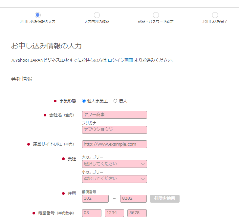Click the お申し込み情報の入力 step circle
This screenshot has height=221, width=239.
click(x=37, y=15)
